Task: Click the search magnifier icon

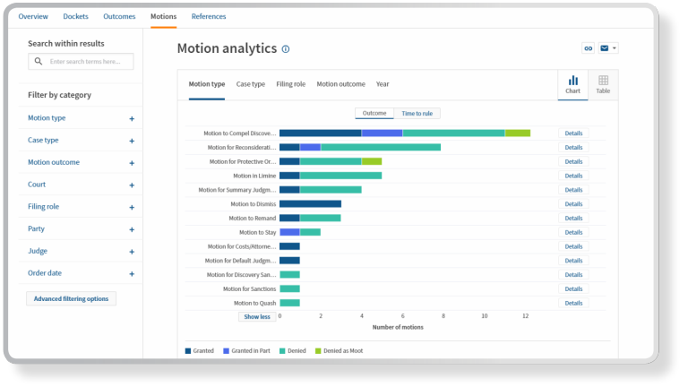Action: click(x=39, y=62)
